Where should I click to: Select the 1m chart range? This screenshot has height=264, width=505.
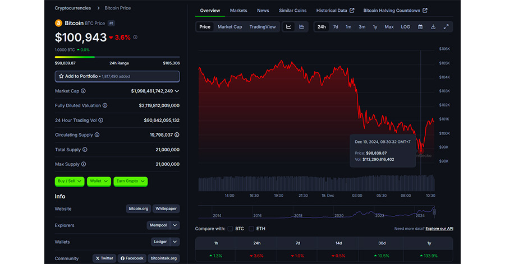(348, 27)
